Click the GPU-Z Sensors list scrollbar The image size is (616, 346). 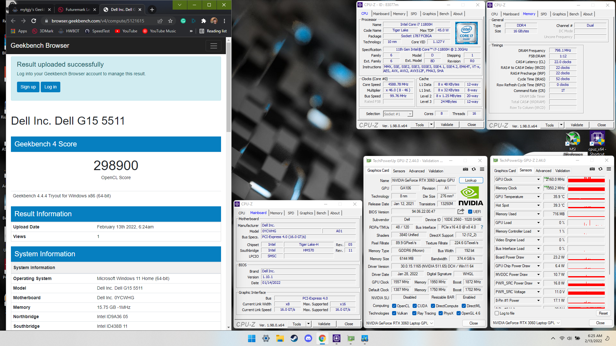coord(609,227)
